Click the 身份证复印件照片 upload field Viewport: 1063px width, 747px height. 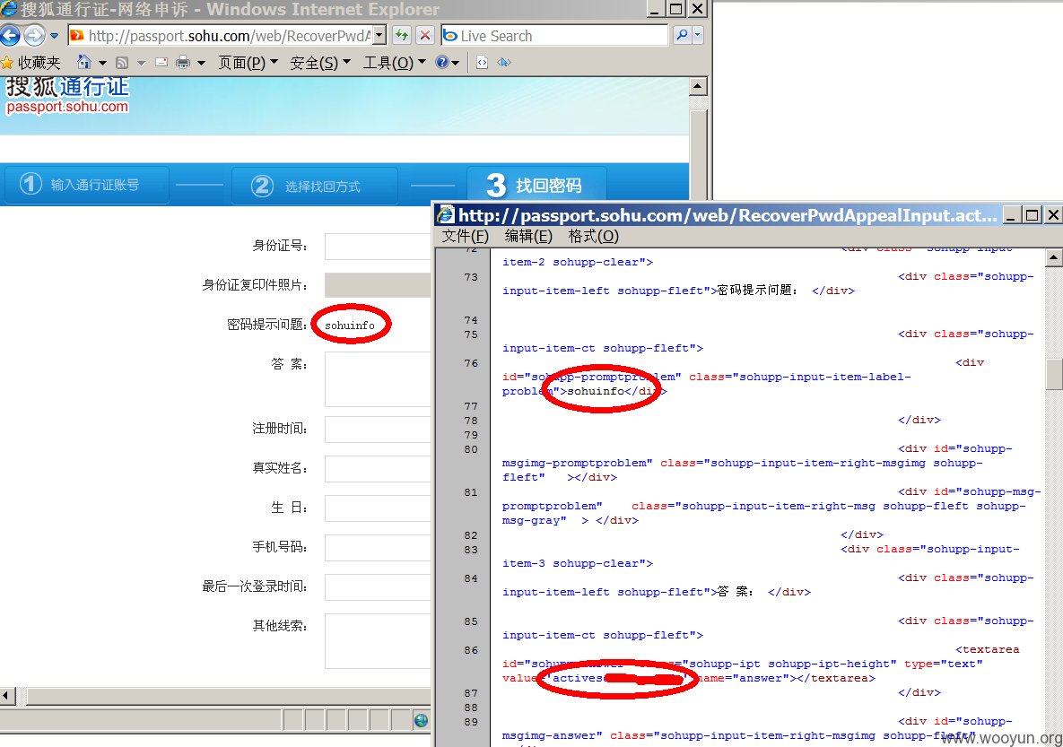click(378, 285)
